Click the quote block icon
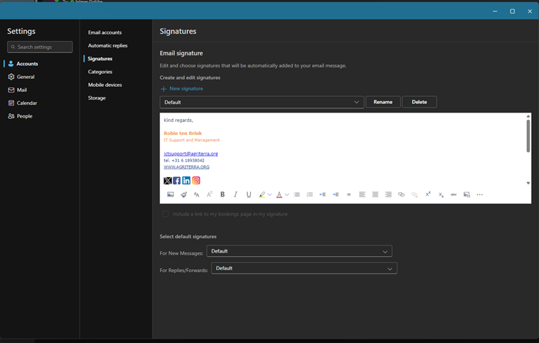The width and height of the screenshot is (539, 343). (x=348, y=194)
